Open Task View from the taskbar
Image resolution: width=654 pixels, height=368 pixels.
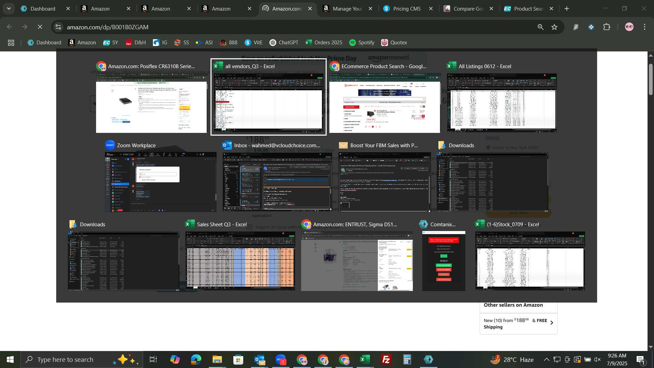pyautogui.click(x=153, y=359)
